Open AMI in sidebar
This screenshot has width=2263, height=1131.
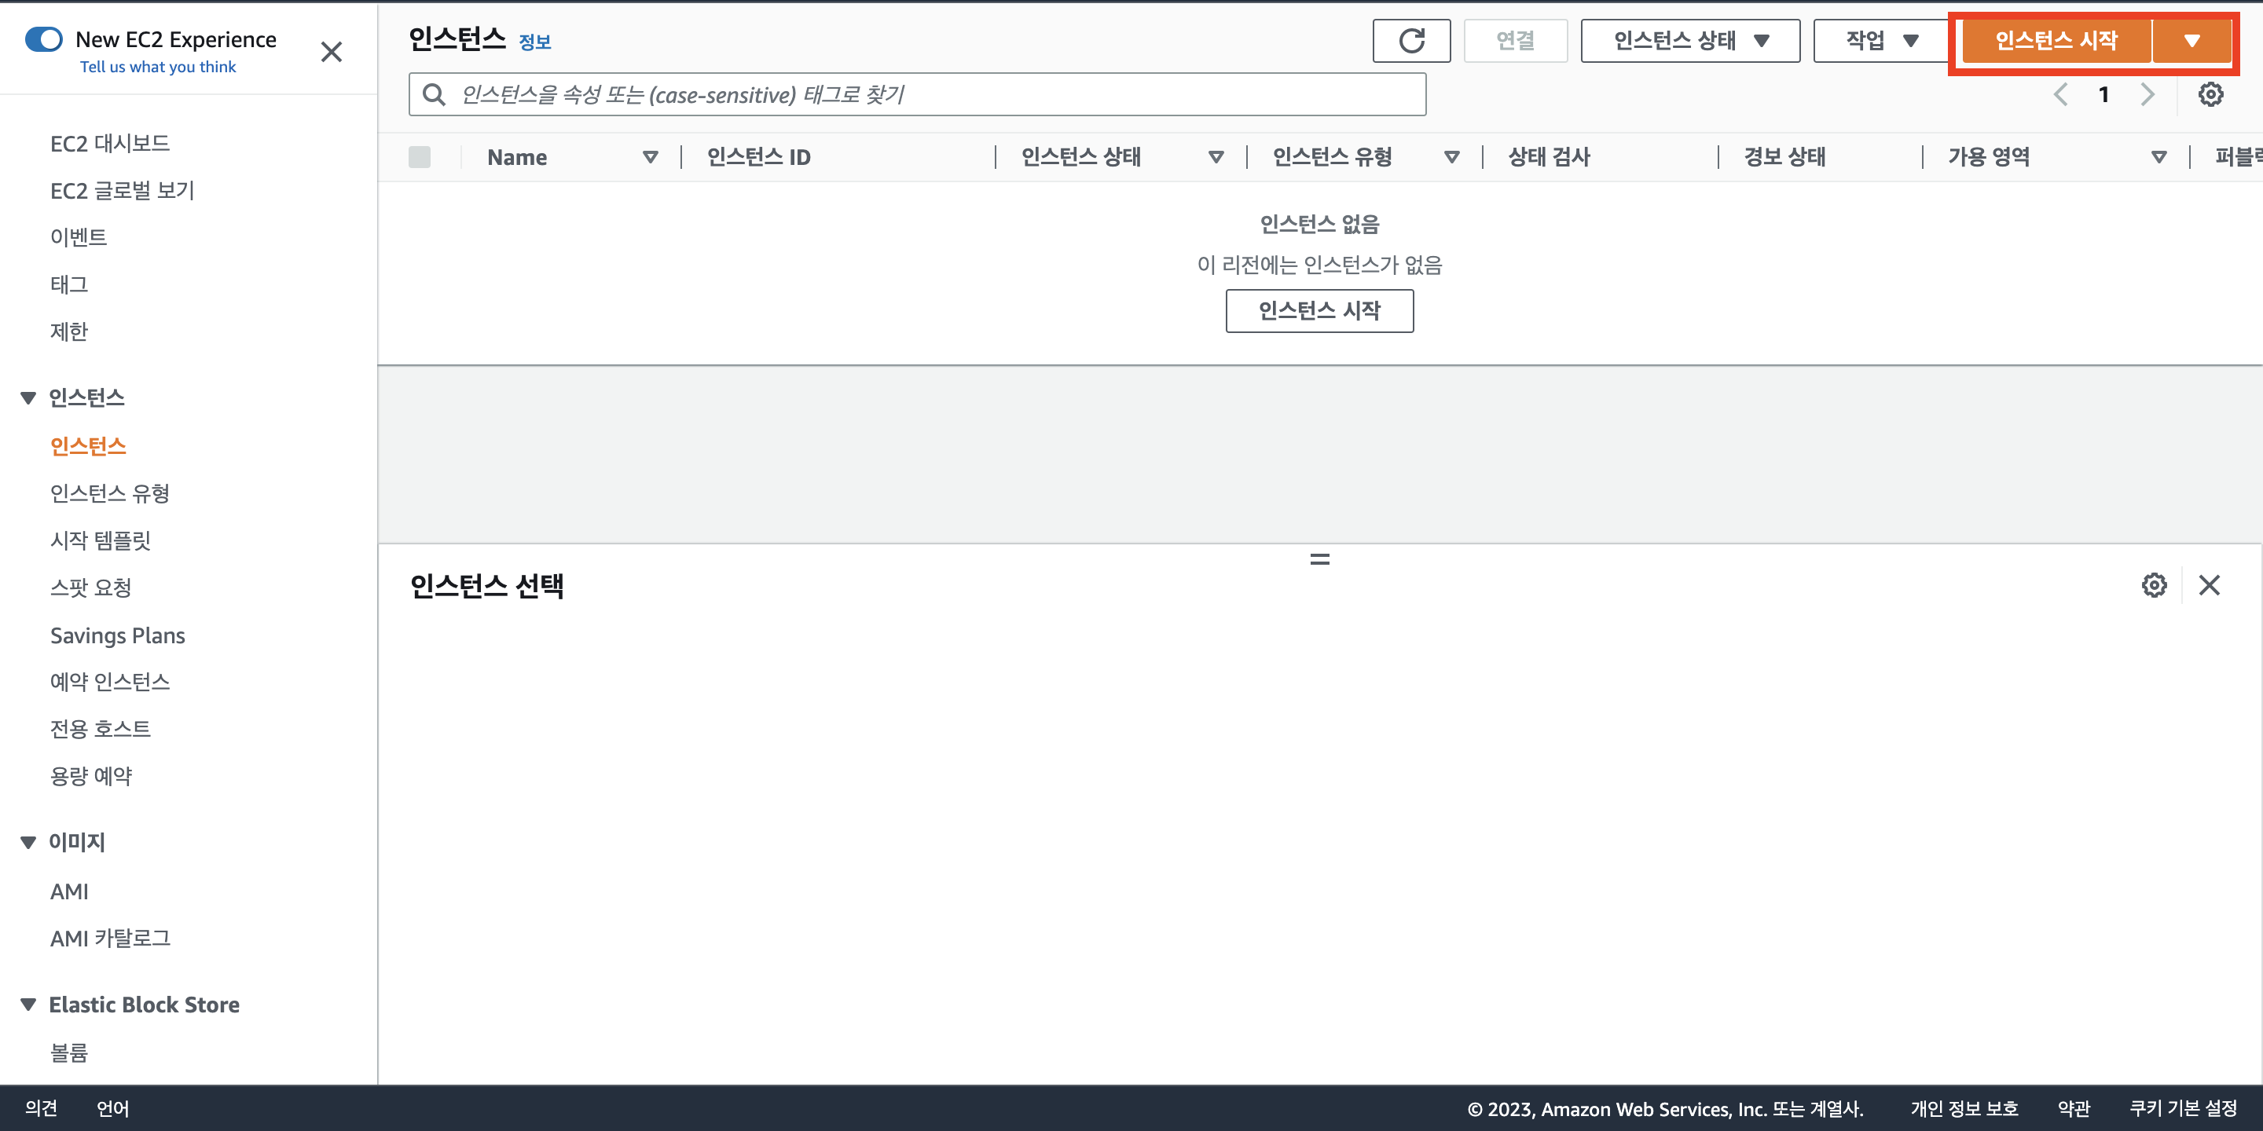[x=69, y=891]
